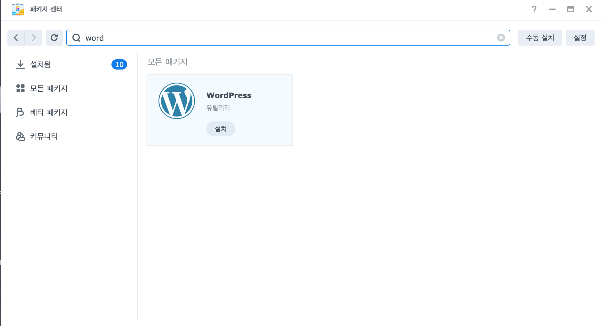
Task: Click the Package Center app icon in title bar
Action: [x=18, y=9]
